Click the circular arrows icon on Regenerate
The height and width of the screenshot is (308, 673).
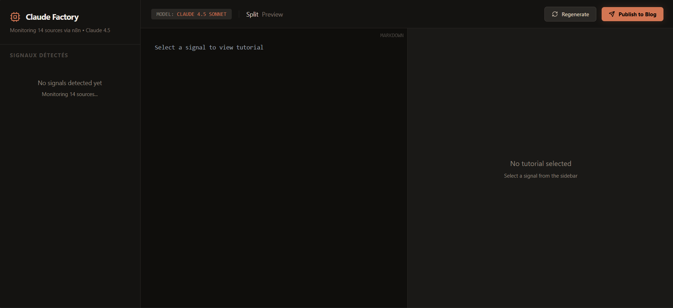[x=555, y=14]
